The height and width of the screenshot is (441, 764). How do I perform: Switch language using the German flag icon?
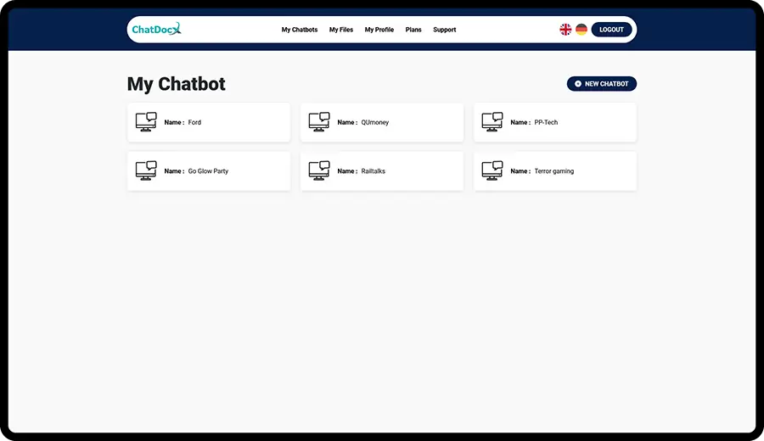click(x=581, y=30)
